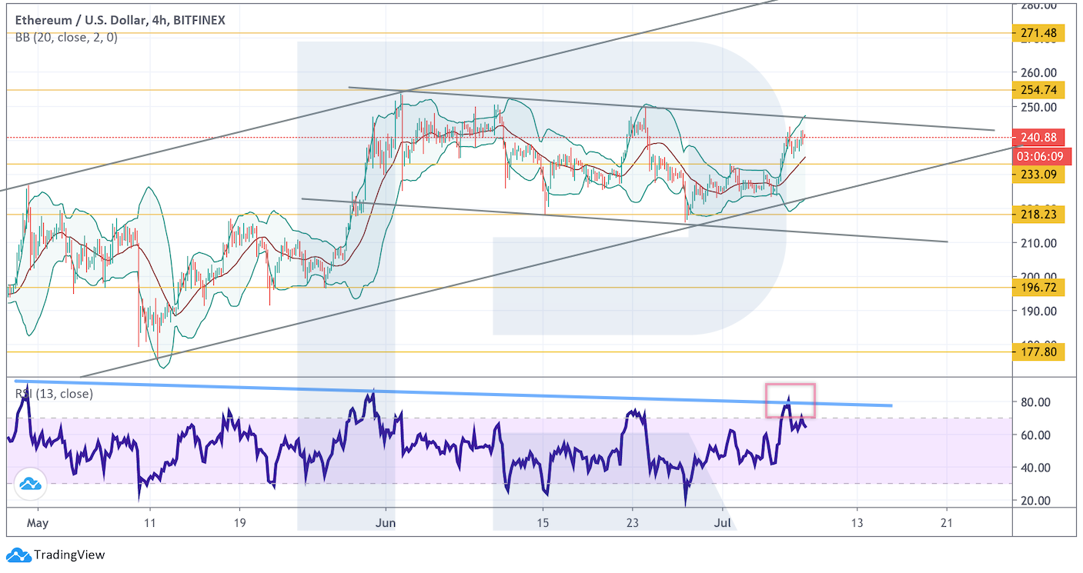This screenshot has width=1083, height=573.
Task: Click the Jun date label on time axis
Action: tap(386, 523)
